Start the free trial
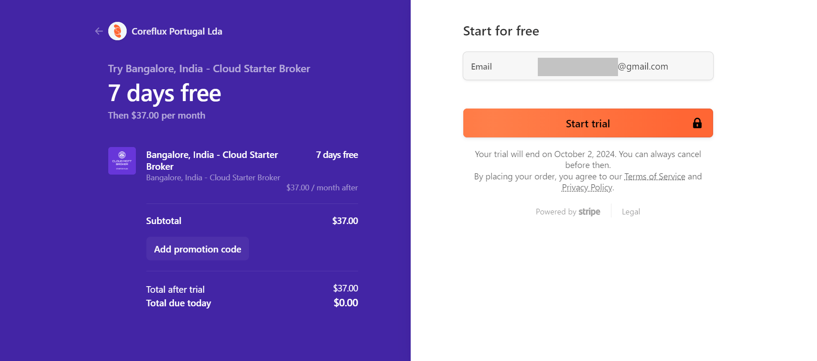 588,123
